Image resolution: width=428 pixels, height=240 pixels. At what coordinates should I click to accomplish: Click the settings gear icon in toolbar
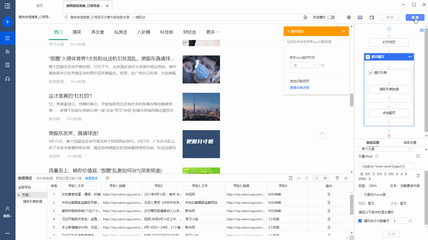tap(349, 17)
